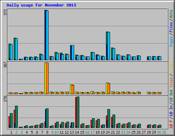Click the 373 axis value

pos(5,12)
